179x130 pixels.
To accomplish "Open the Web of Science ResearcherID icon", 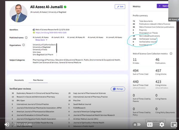I will click(34, 30).
